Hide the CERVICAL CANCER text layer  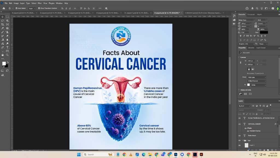[x=240, y=124]
